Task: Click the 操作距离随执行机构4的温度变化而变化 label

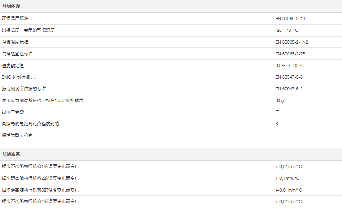Action: (x=40, y=201)
